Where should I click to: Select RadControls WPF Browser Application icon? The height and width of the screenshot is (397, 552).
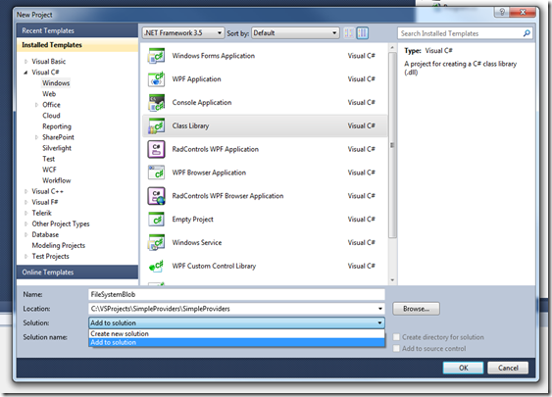[156, 196]
